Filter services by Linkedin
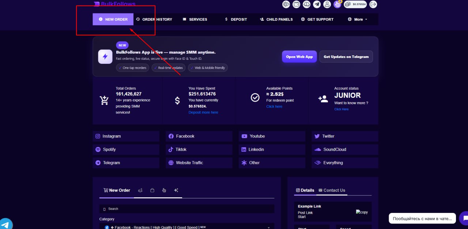The image size is (468, 229). click(272, 150)
